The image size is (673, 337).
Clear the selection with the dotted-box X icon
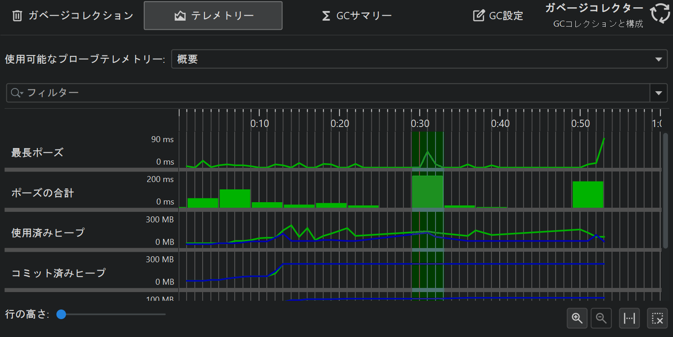657,318
